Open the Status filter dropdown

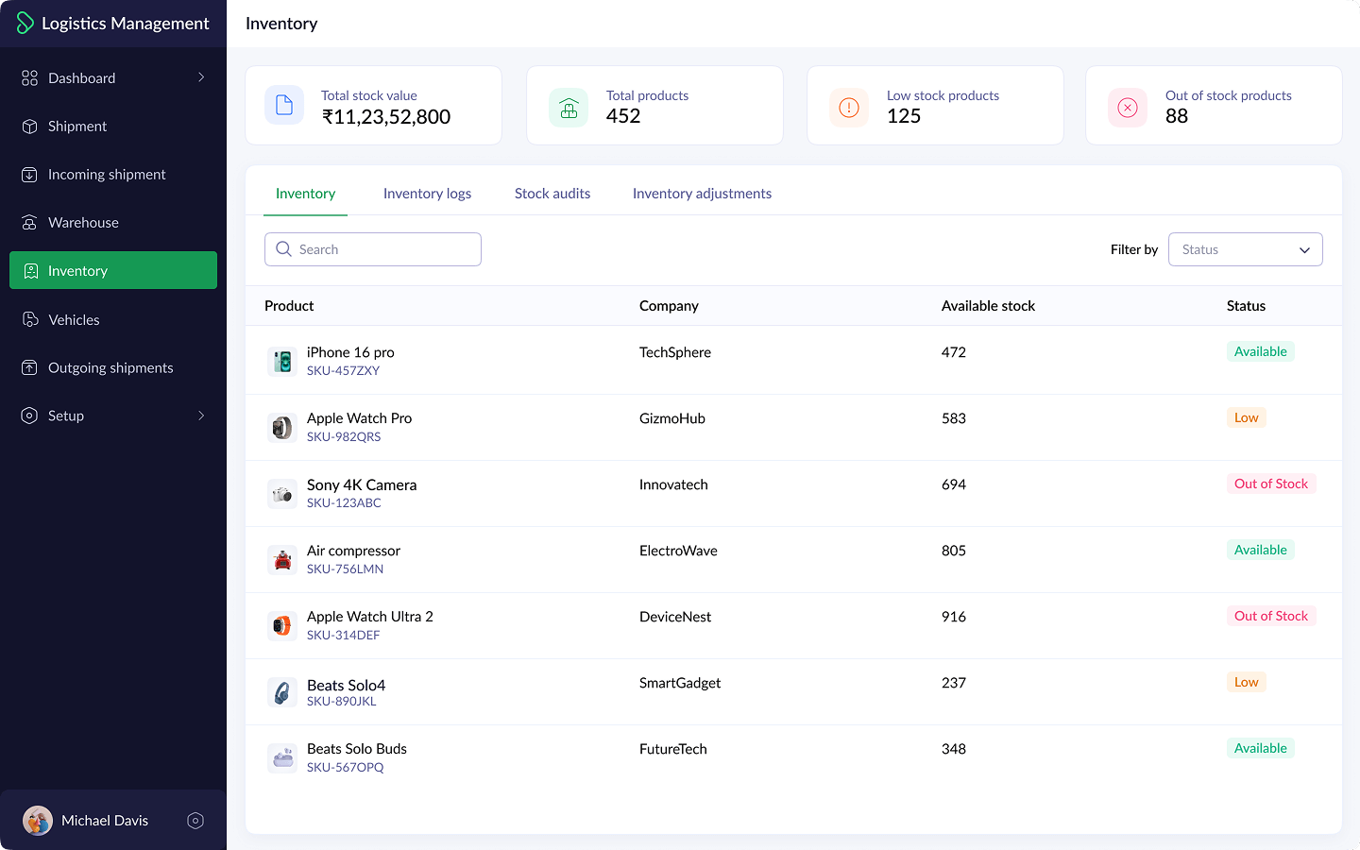click(1245, 249)
